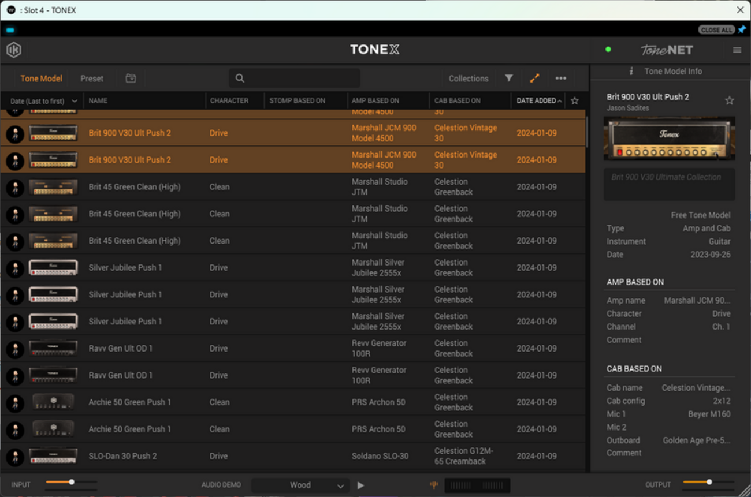The image size is (751, 497).
Task: Click the tuner icon in bottom bar
Action: pos(434,485)
